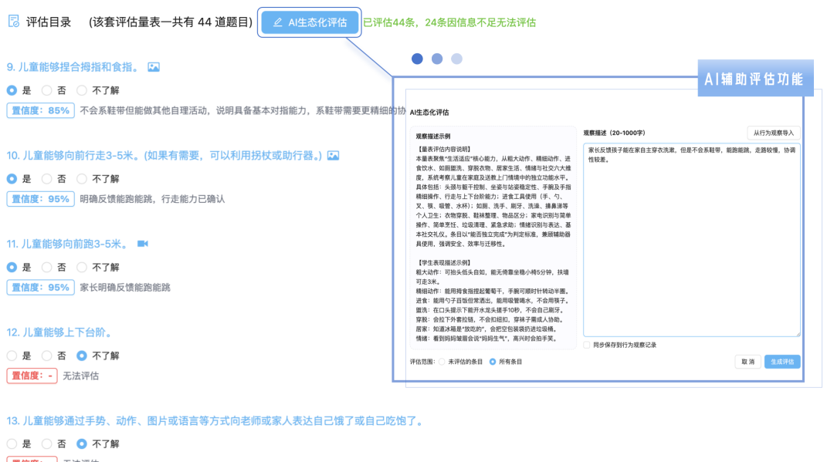Open video camera icon beside question 11
Image resolution: width=834 pixels, height=462 pixels.
click(143, 244)
